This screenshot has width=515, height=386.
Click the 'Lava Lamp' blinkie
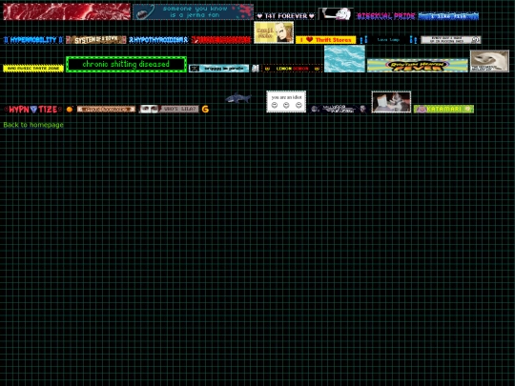tap(388, 40)
